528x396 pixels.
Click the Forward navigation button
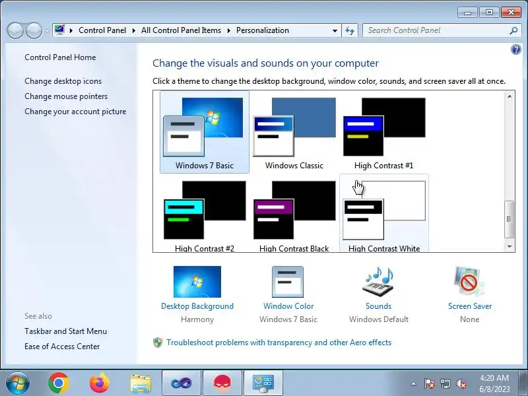[34, 30]
